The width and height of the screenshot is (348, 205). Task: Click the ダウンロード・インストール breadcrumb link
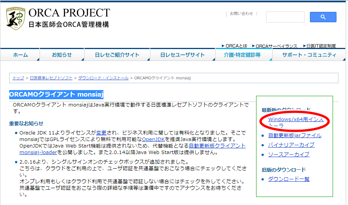coord(103,78)
